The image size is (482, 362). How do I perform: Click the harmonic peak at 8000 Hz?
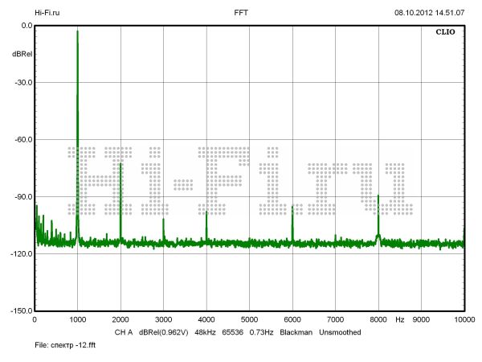click(x=378, y=198)
